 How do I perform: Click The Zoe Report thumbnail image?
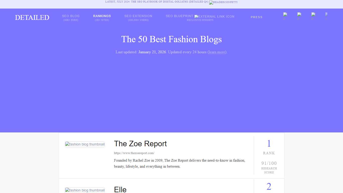pyautogui.click(x=85, y=144)
